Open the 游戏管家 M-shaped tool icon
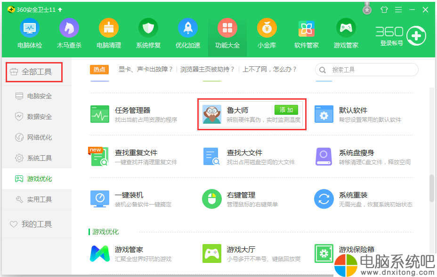This screenshot has width=437, height=277. coord(100,253)
